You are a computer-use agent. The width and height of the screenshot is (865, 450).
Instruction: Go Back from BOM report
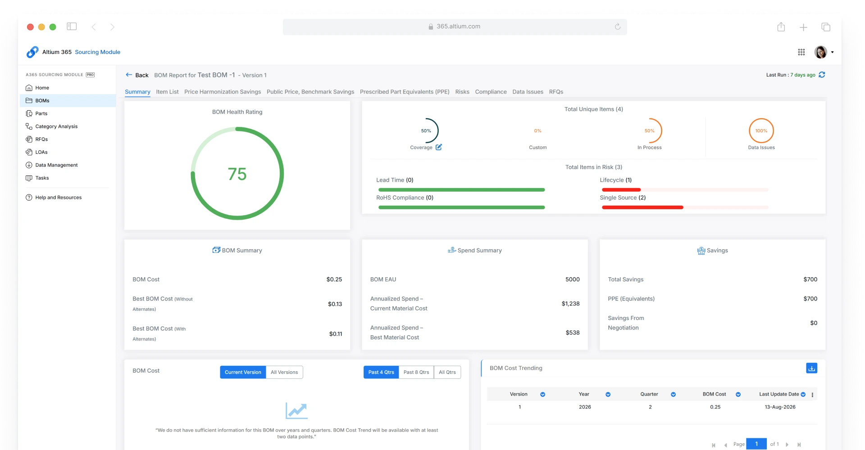tap(137, 75)
